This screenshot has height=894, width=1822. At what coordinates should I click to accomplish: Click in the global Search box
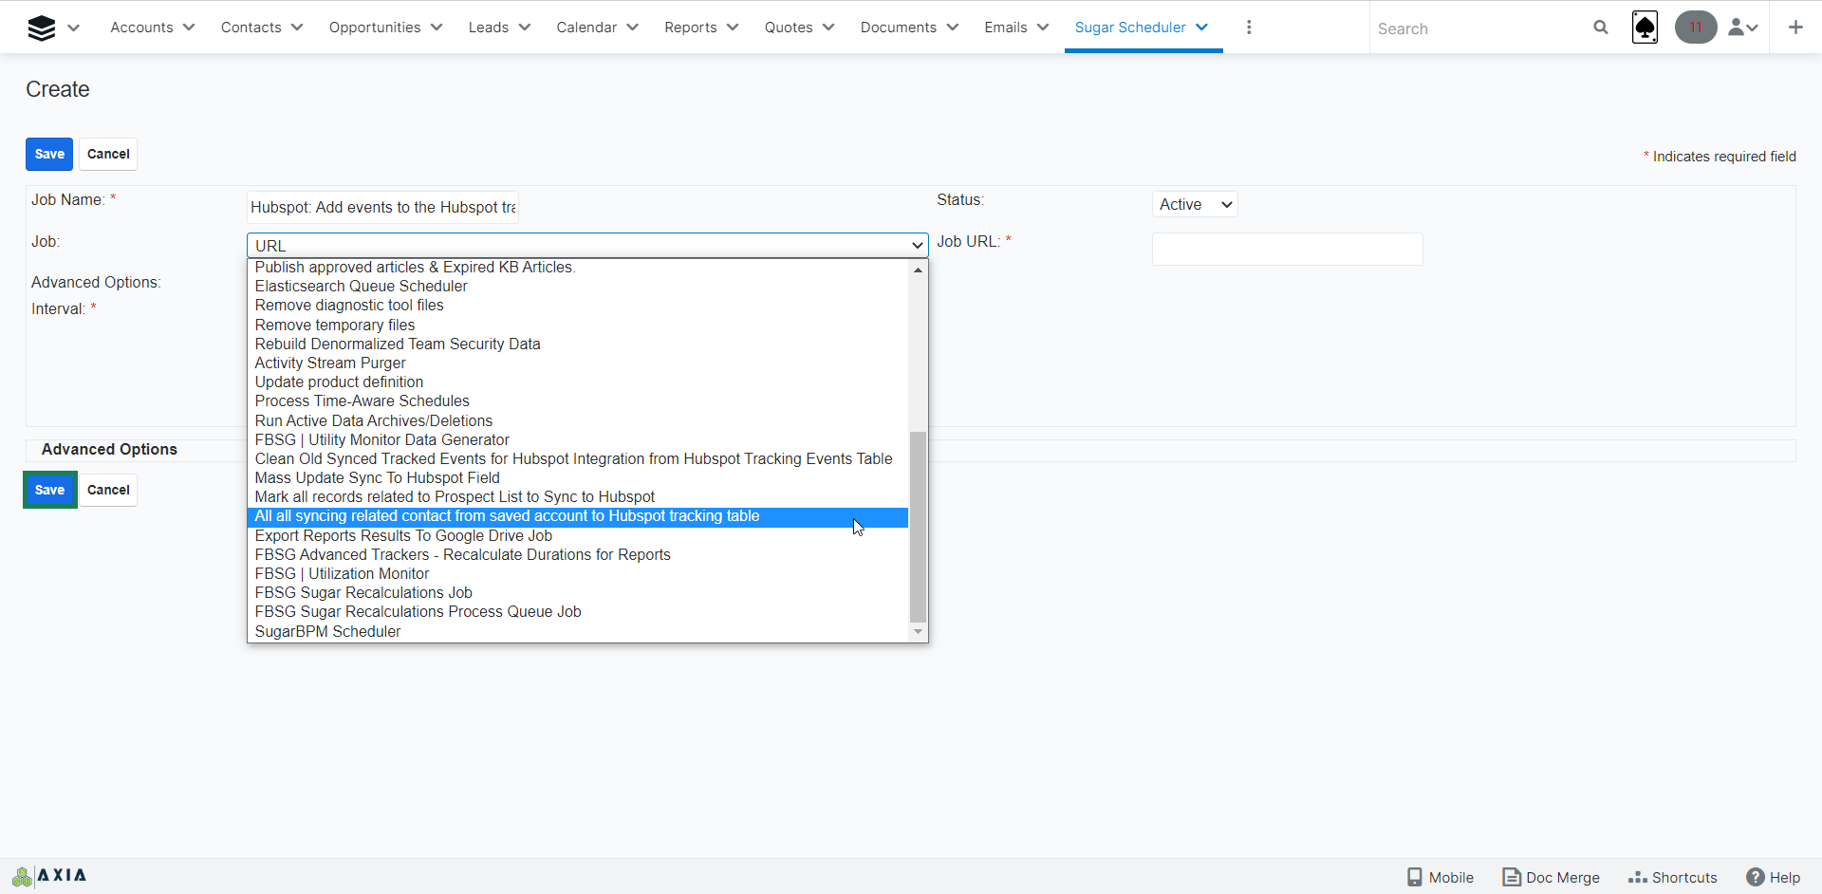point(1478,28)
